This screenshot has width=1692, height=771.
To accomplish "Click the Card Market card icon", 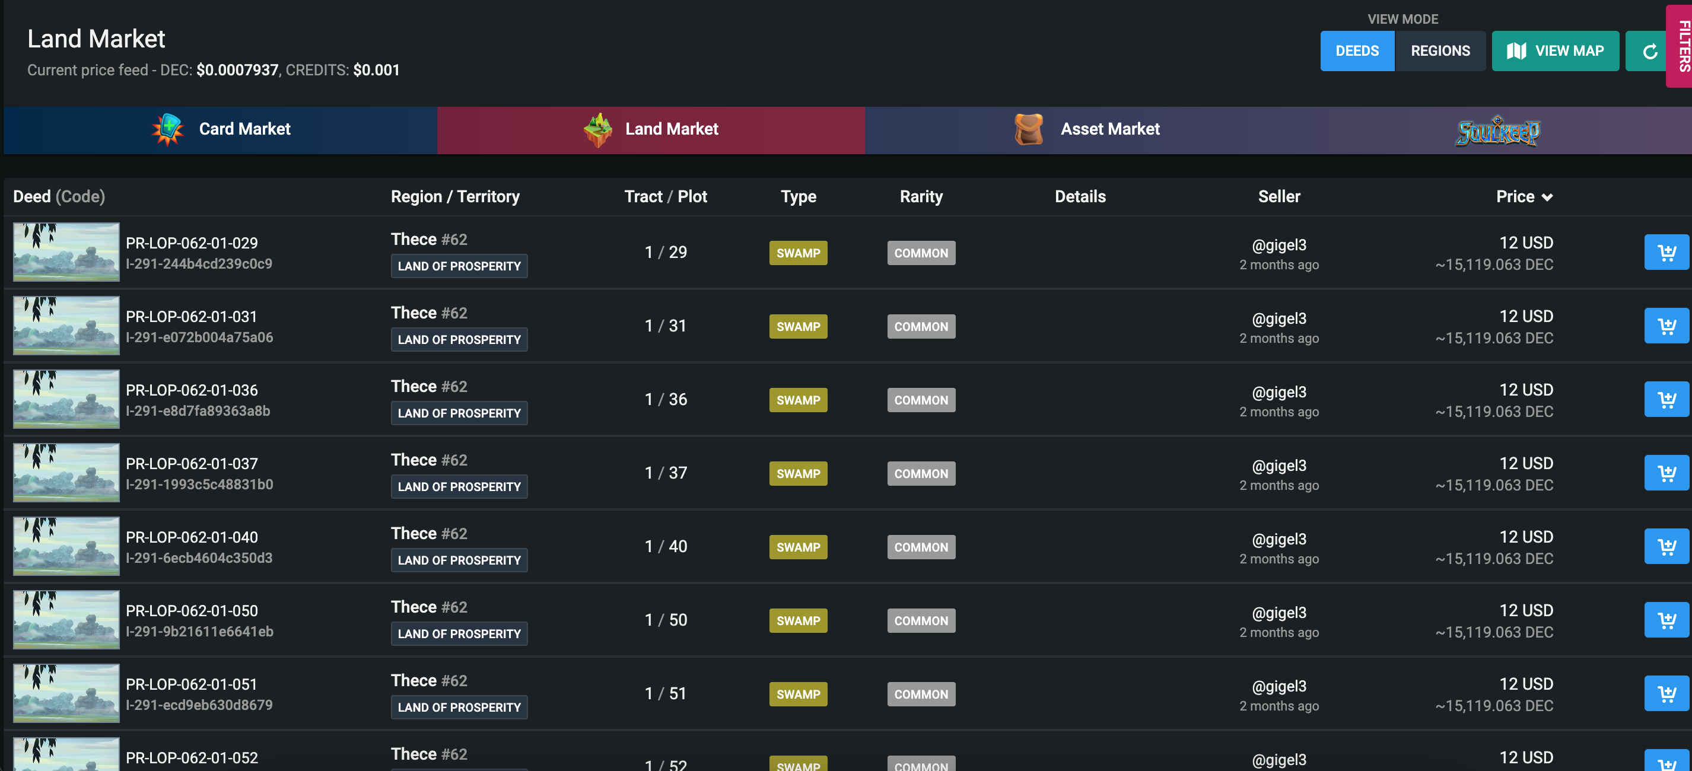I will (167, 129).
